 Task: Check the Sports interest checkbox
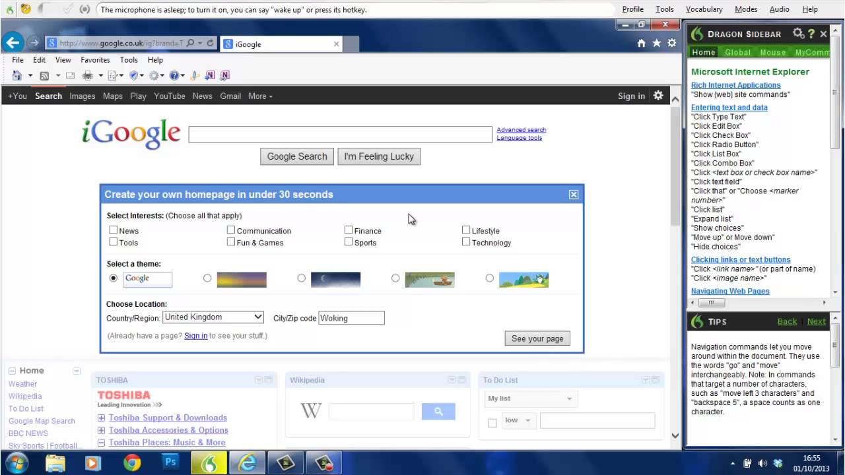click(349, 242)
